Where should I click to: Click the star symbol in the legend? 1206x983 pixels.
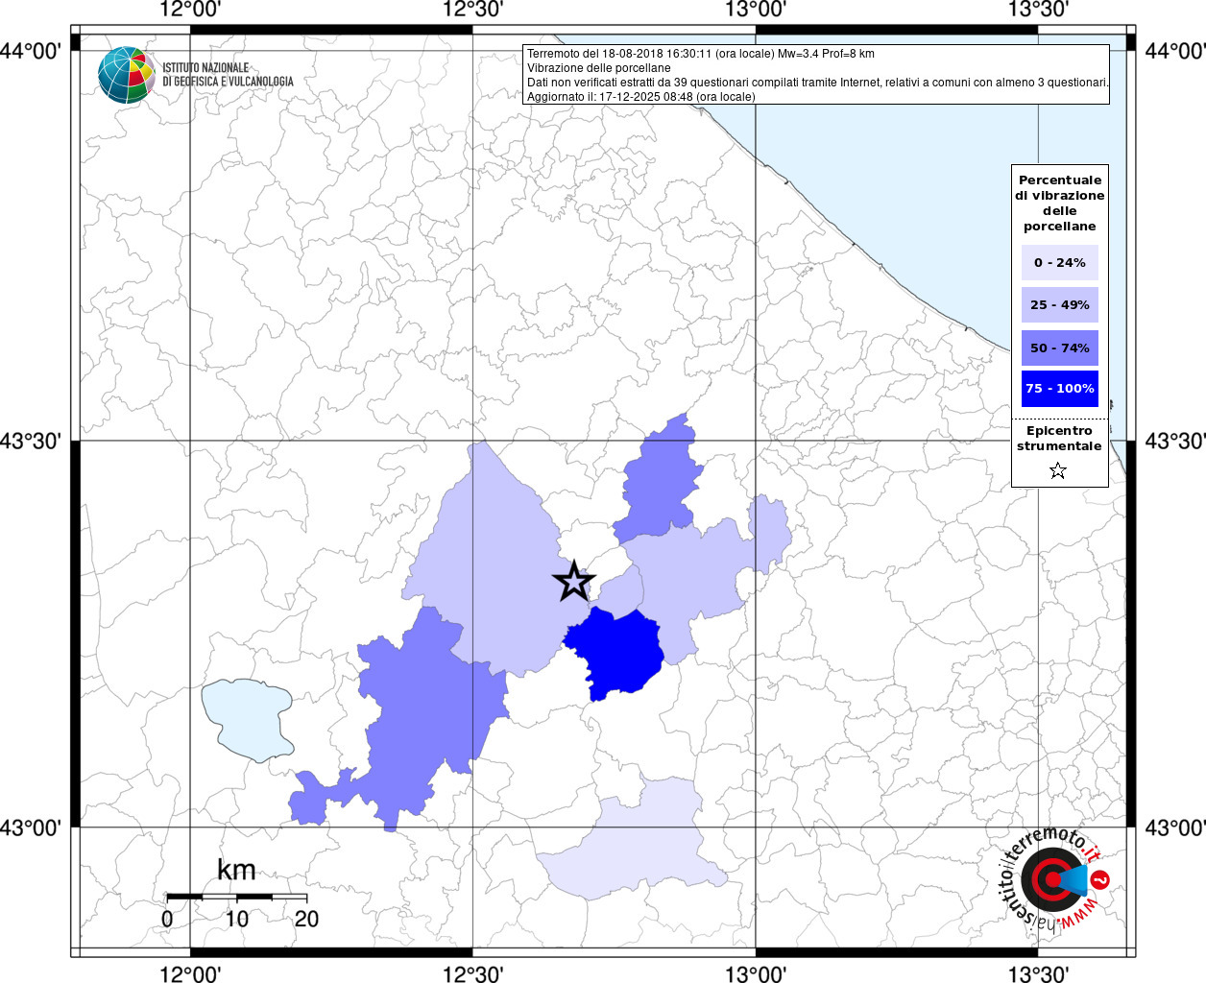click(1058, 470)
